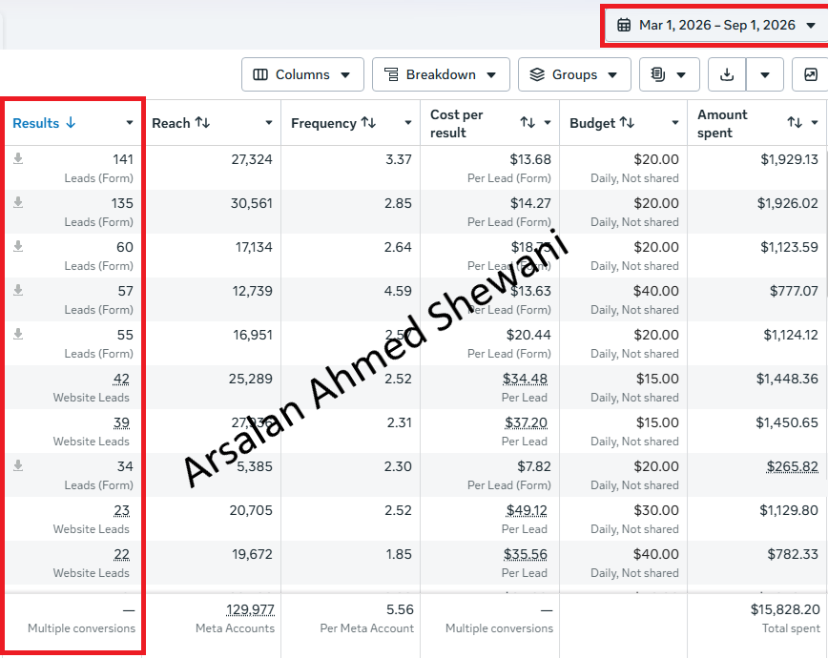The height and width of the screenshot is (658, 828).
Task: Select the 5.56 total frequency value
Action: 400,610
